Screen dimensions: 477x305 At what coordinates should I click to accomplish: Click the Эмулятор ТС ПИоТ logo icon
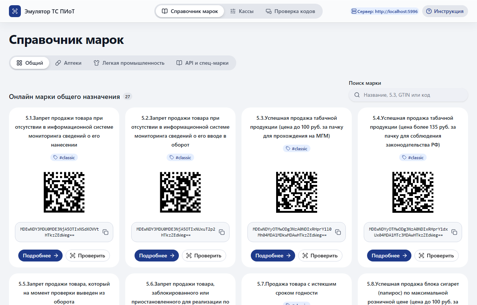point(15,11)
